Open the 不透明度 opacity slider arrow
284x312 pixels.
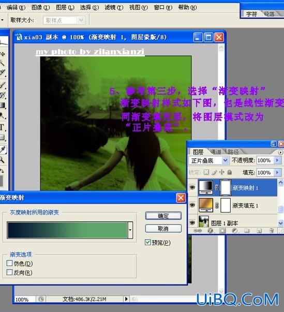(x=277, y=160)
